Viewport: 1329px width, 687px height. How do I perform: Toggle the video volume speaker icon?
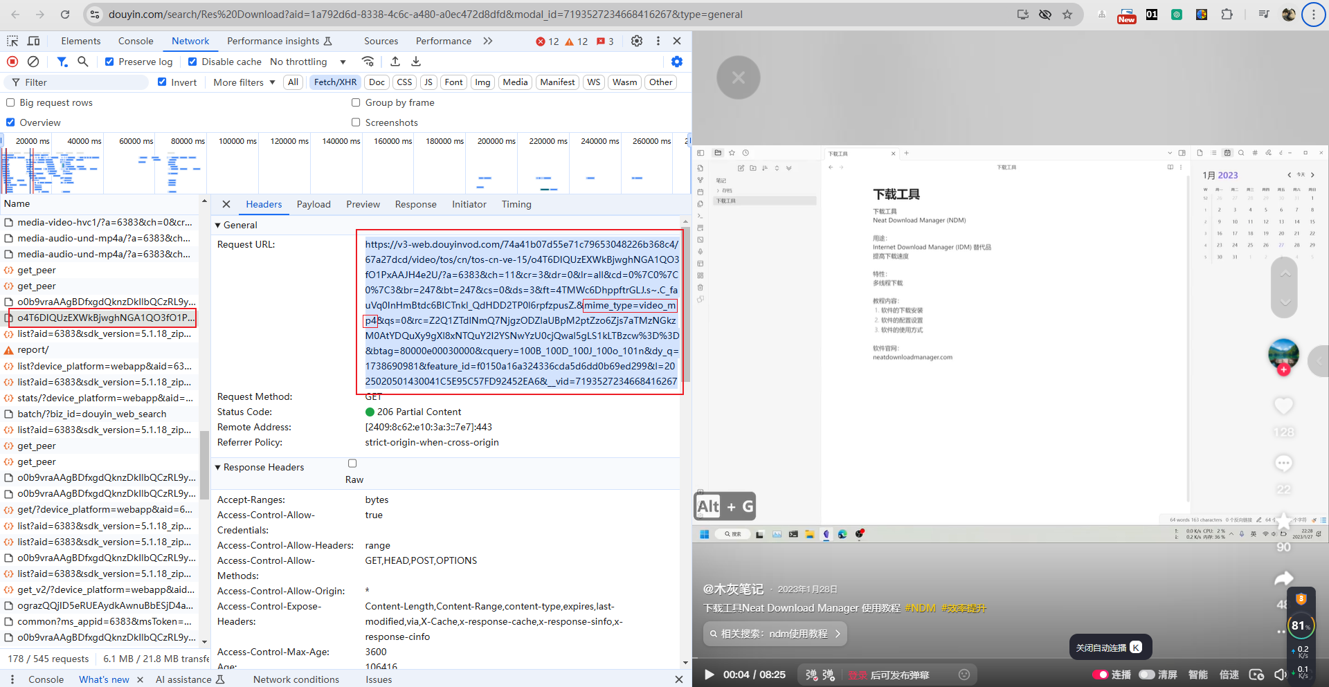[1281, 675]
